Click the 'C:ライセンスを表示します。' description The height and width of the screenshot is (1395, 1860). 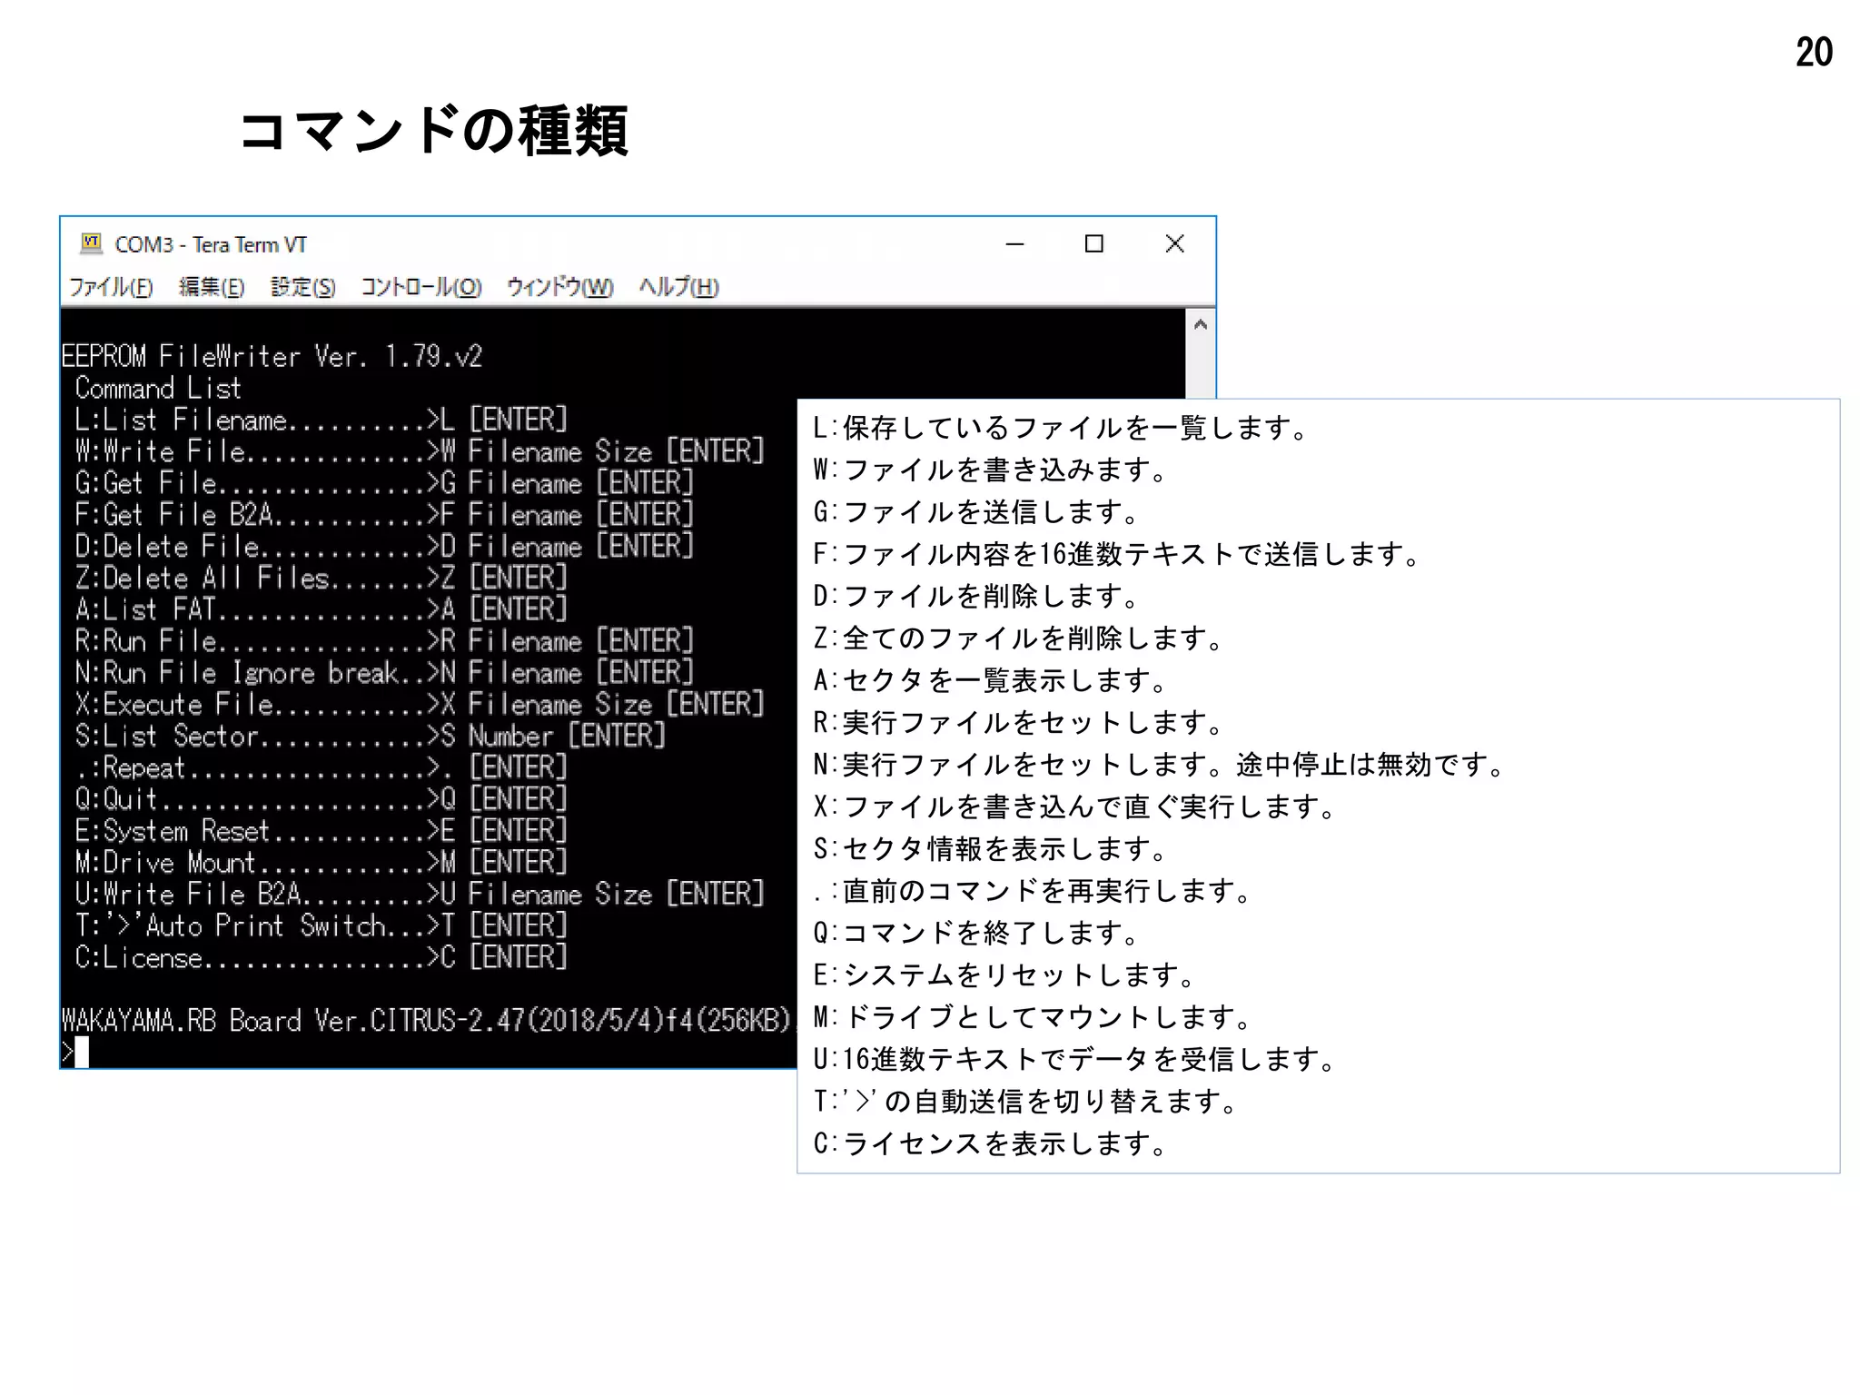[991, 1143]
